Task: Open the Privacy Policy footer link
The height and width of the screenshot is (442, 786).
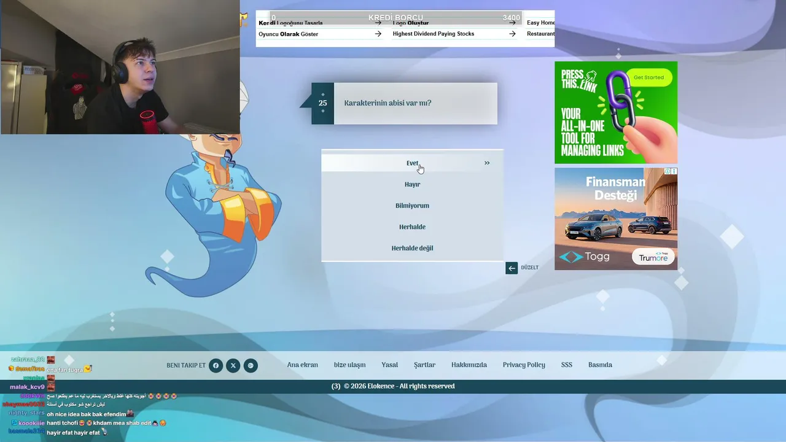Action: pyautogui.click(x=524, y=365)
